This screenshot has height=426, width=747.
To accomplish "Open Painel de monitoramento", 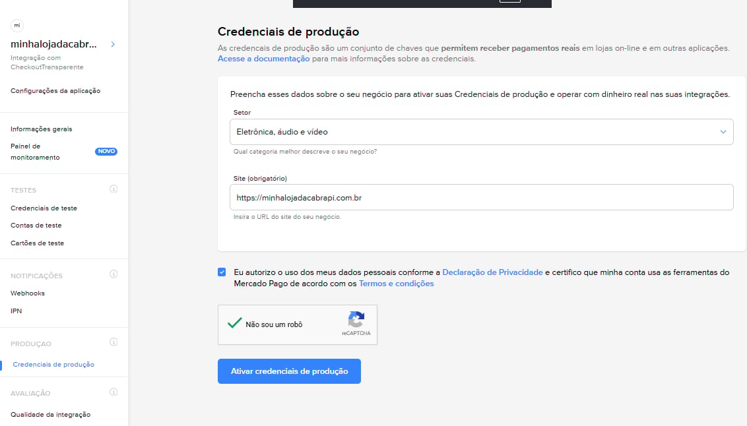I will pos(35,152).
